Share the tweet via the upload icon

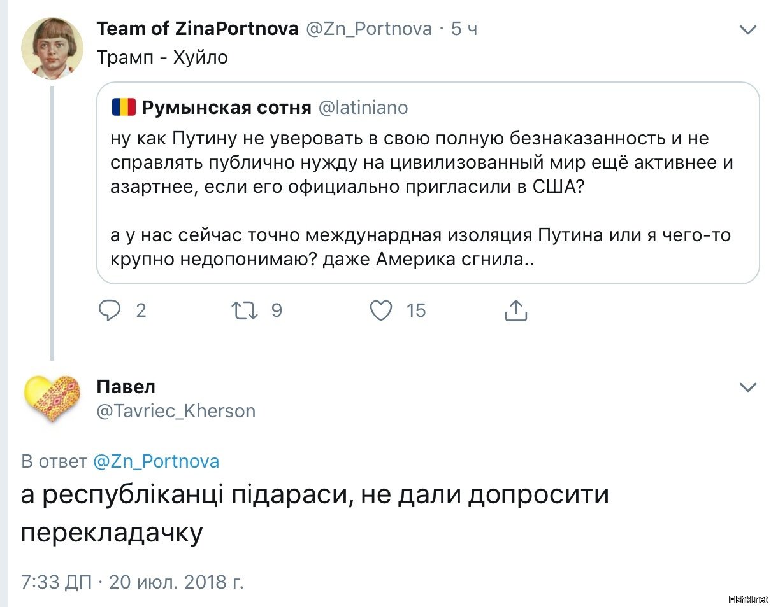[515, 310]
